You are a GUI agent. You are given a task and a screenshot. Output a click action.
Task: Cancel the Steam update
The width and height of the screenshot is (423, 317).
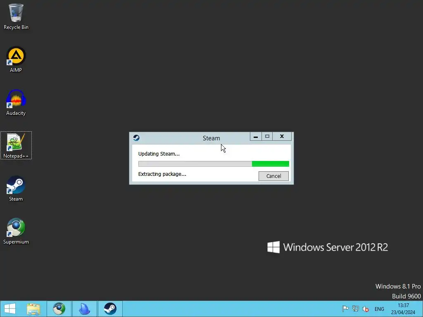pos(273,176)
